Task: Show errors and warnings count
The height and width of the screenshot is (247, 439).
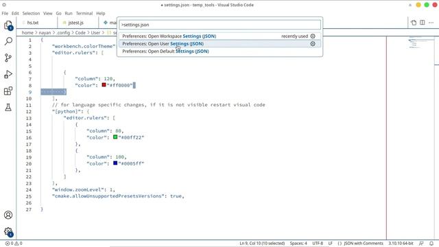Action: coord(14,244)
